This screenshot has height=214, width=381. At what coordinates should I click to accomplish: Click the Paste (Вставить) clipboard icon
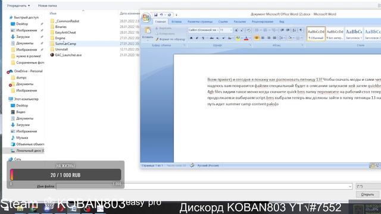[x=148, y=30]
